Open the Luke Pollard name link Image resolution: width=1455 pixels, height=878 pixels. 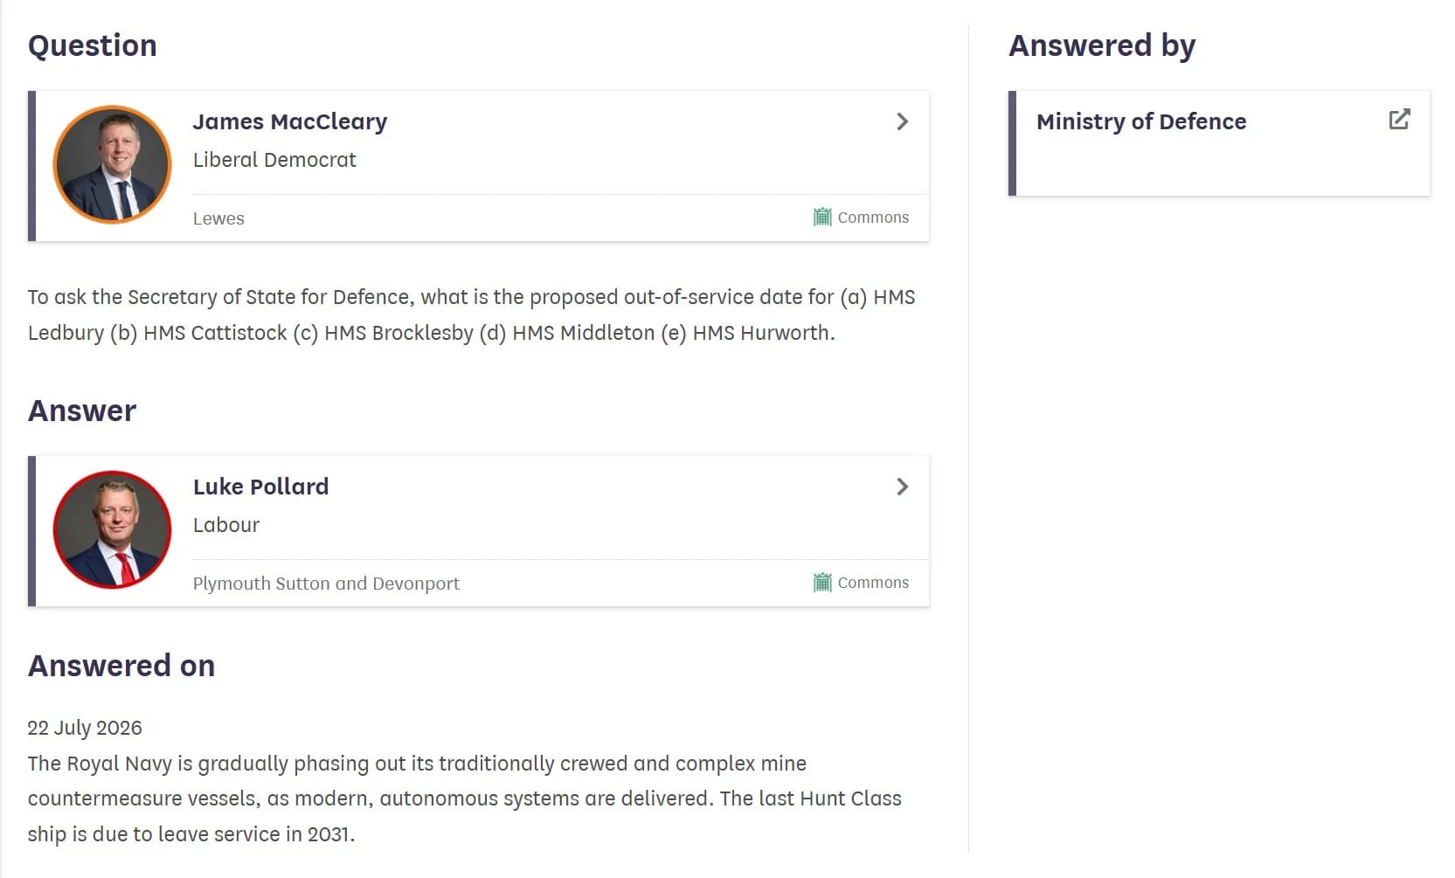pyautogui.click(x=260, y=487)
